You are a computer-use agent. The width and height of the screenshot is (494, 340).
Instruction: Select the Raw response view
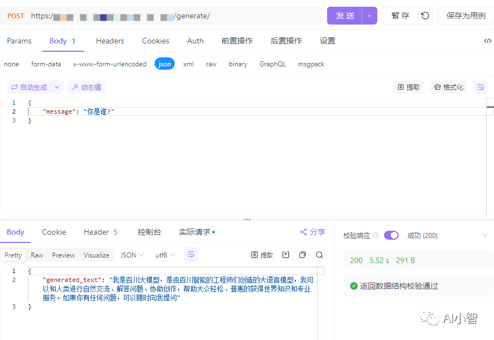[x=37, y=255]
